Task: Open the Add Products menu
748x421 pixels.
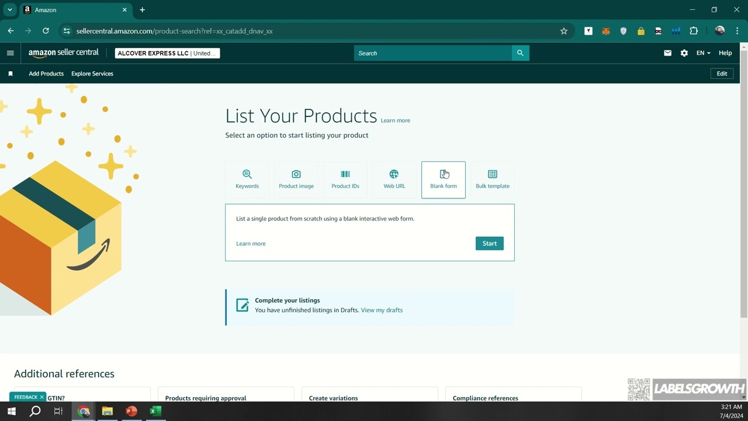Action: tap(46, 74)
